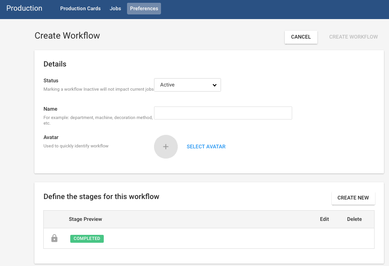389x266 pixels.
Task: Click the Production app title
Action: pyautogui.click(x=24, y=8)
